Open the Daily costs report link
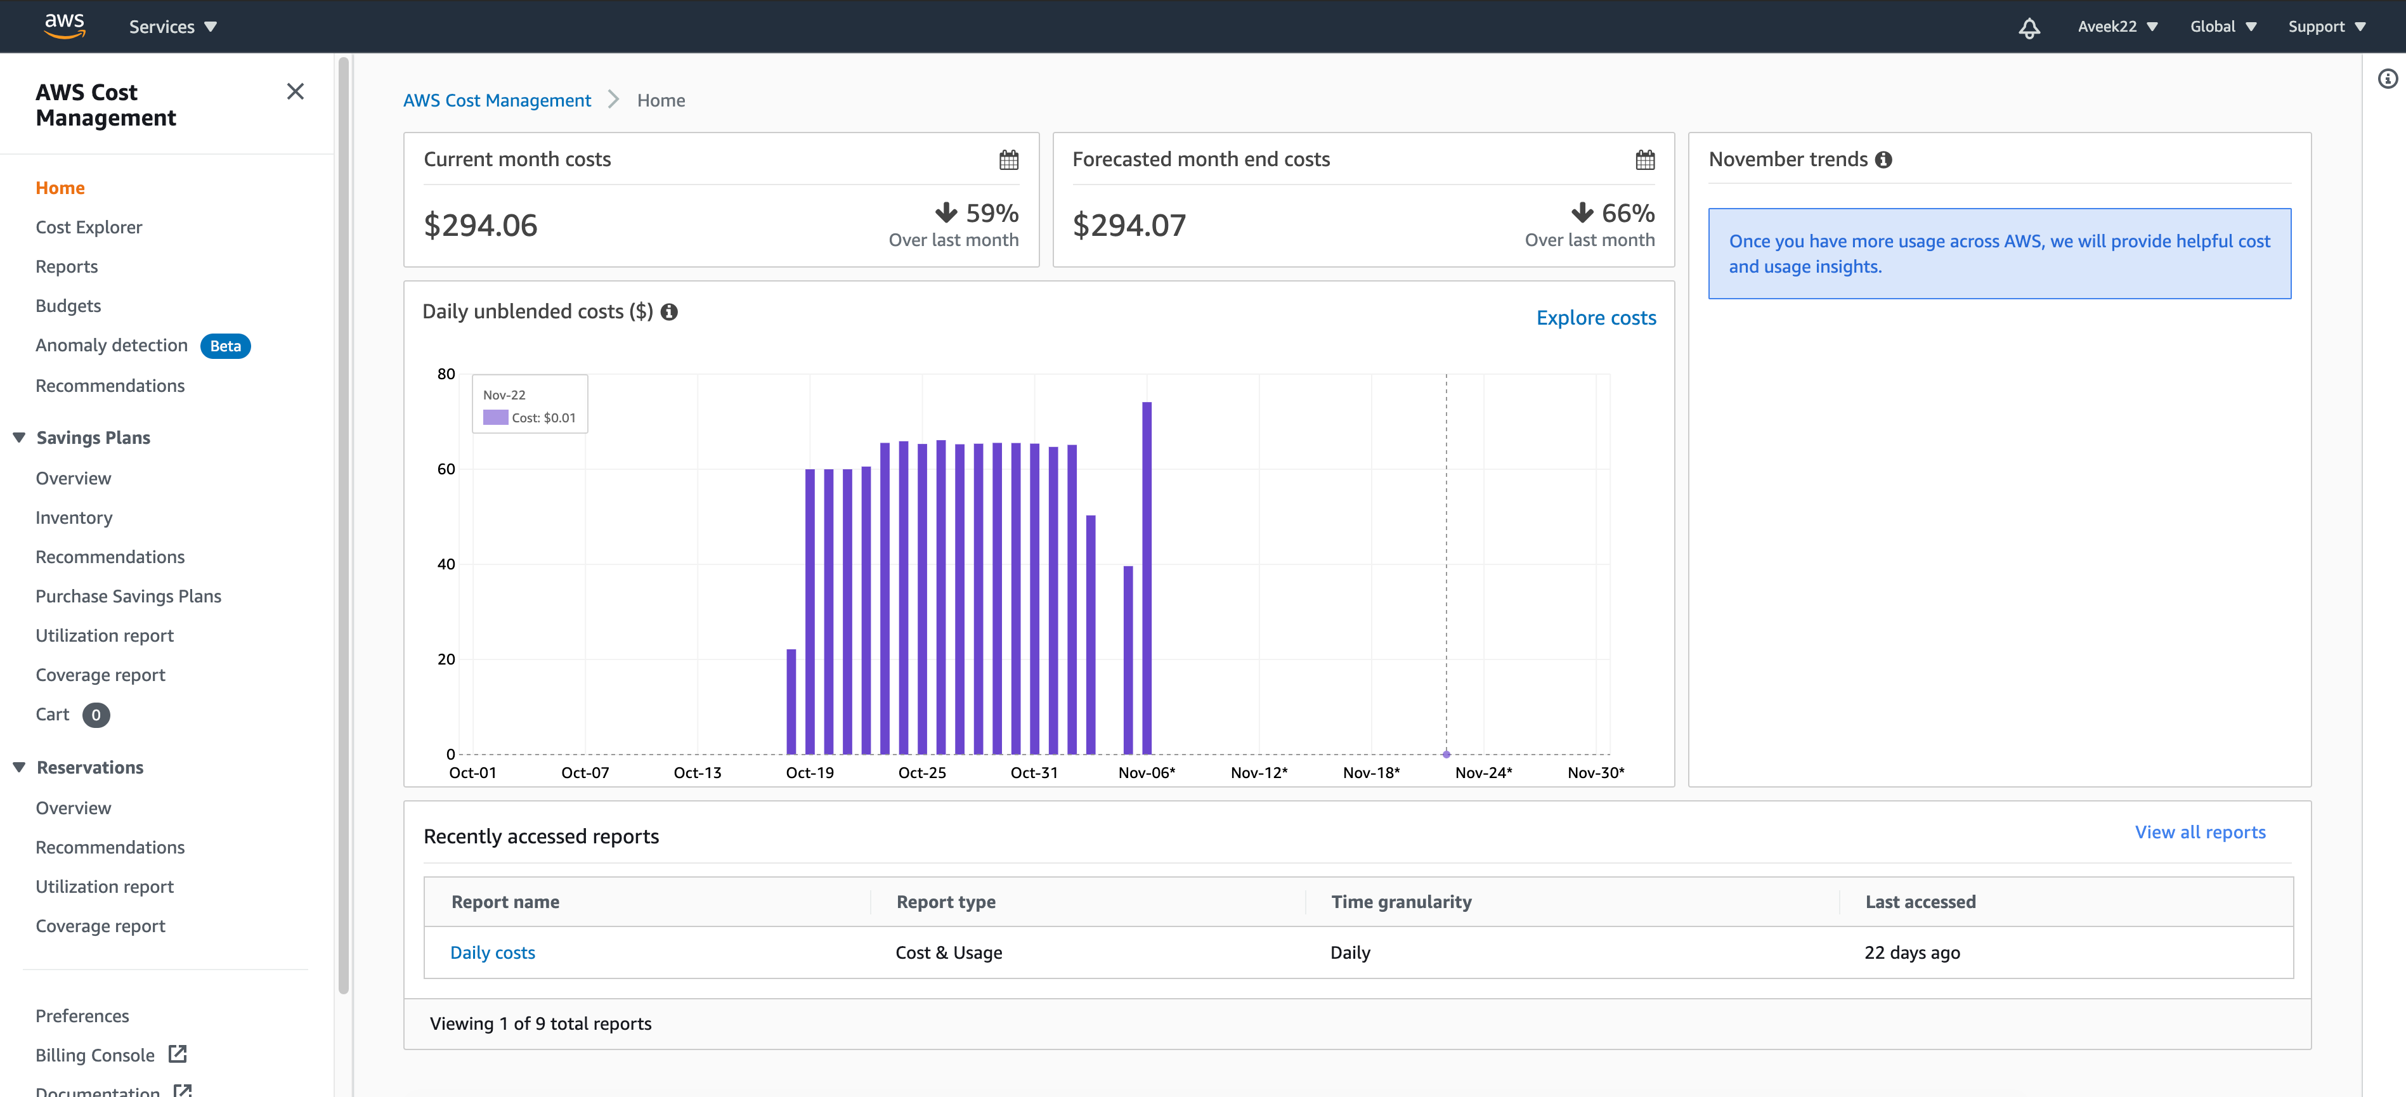This screenshot has width=2406, height=1097. click(x=492, y=952)
